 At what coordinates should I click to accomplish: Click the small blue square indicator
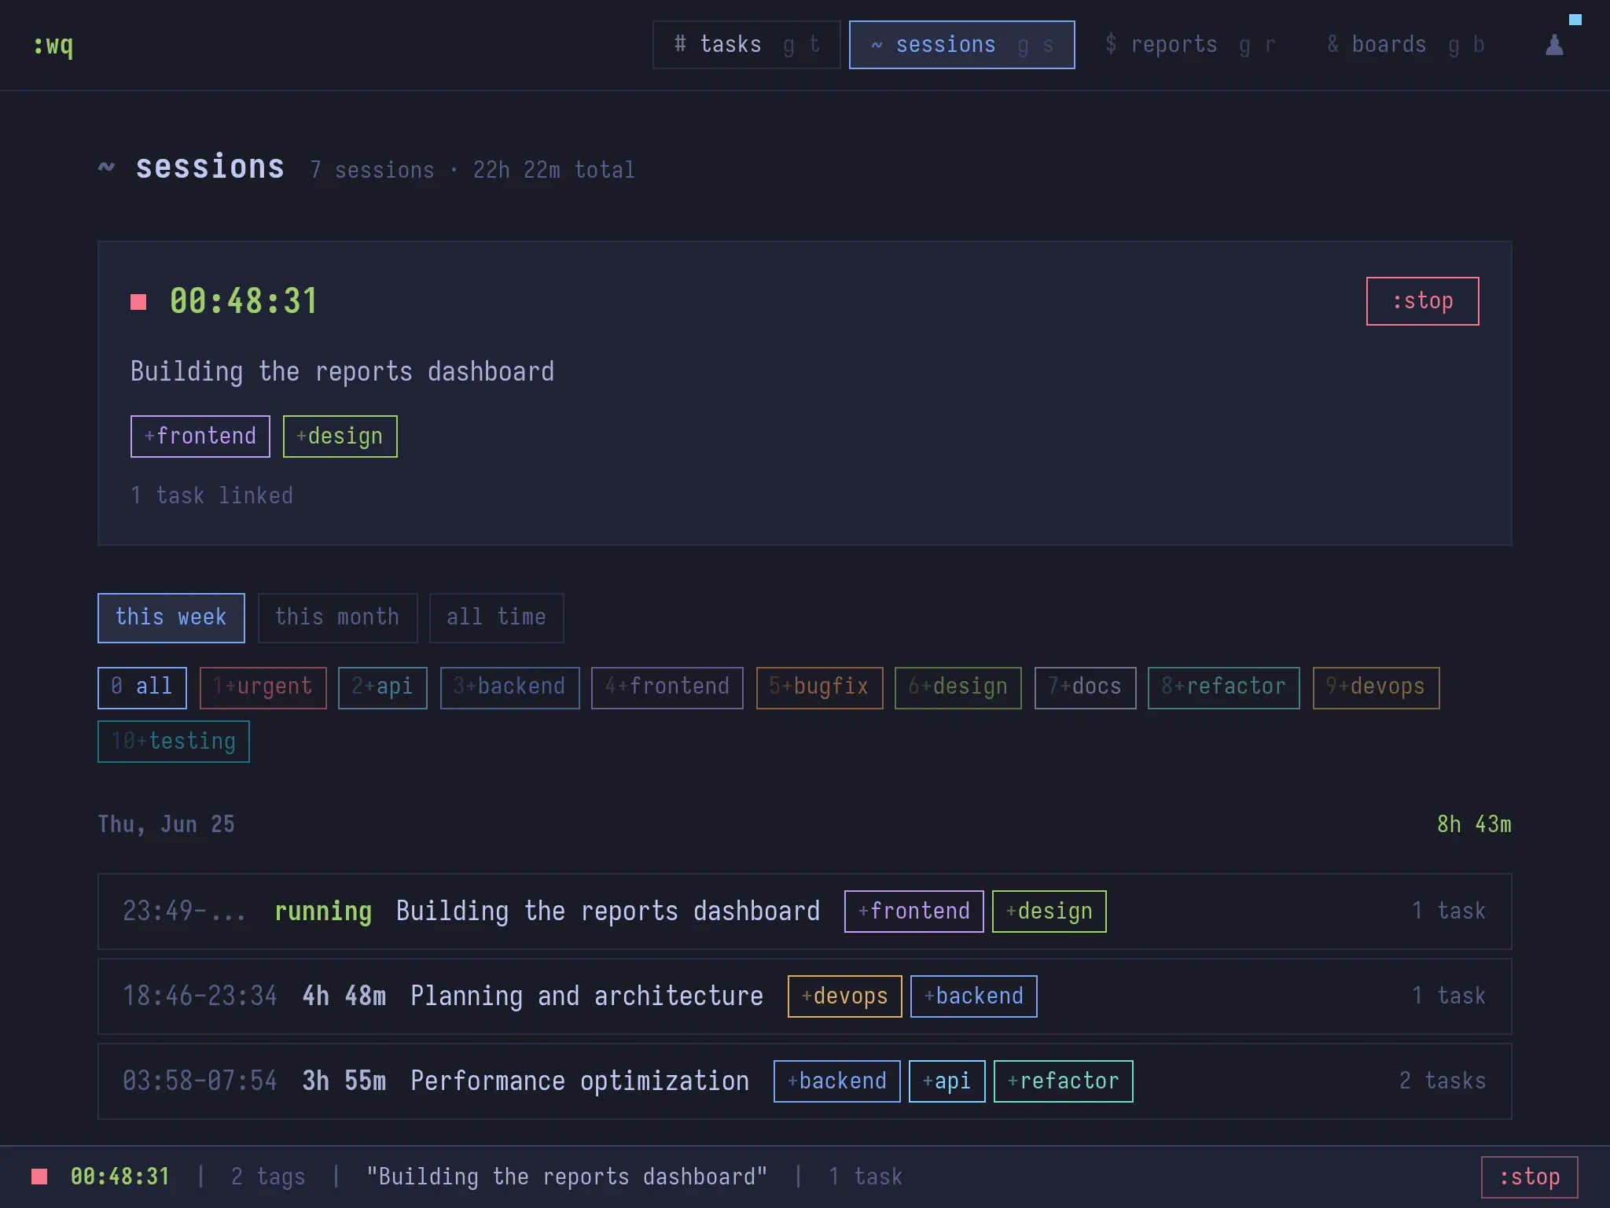1575,20
